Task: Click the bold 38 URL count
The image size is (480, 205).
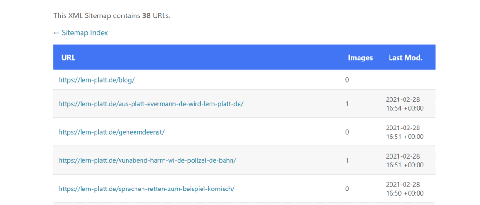Action: [x=146, y=15]
